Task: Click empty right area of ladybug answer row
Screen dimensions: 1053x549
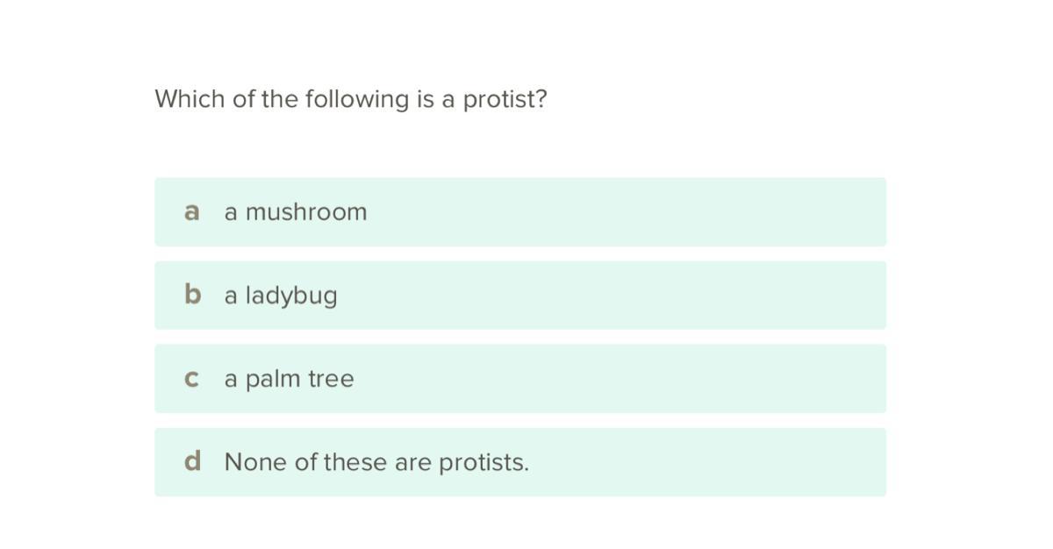Action: pos(702,296)
